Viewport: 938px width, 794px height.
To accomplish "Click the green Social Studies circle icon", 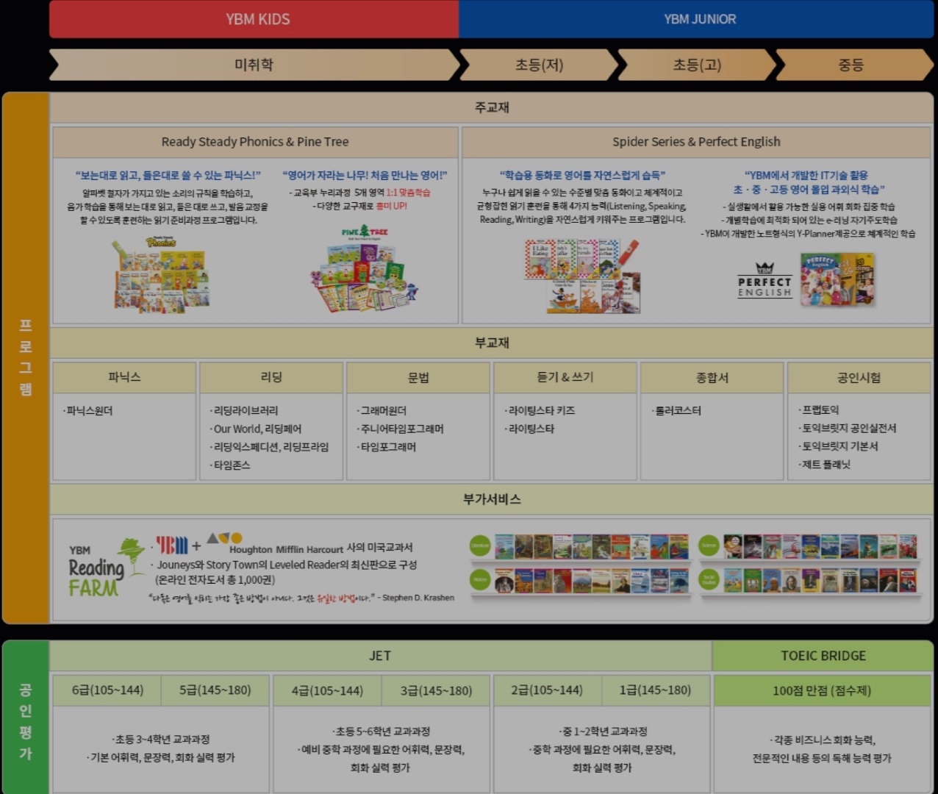I will (x=709, y=579).
